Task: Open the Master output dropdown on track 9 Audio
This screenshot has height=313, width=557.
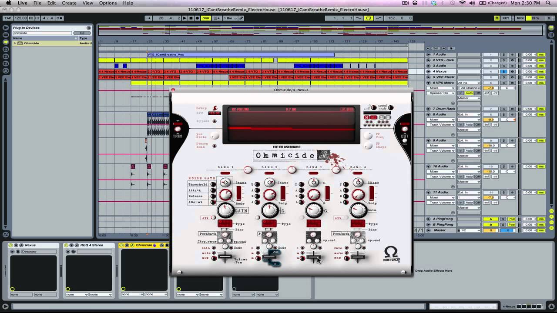Action: (x=469, y=156)
